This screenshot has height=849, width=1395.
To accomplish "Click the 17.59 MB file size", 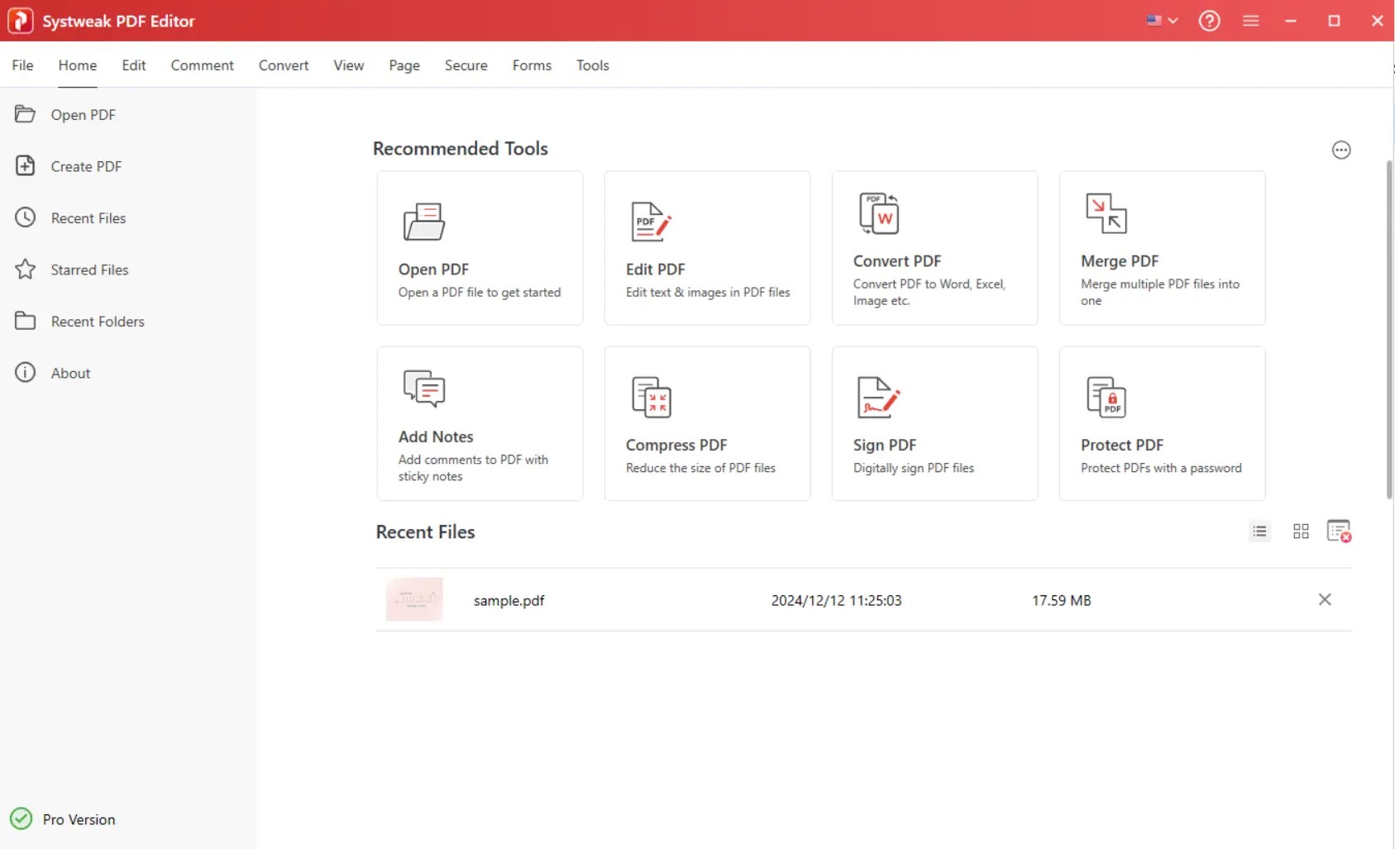I will [x=1062, y=600].
